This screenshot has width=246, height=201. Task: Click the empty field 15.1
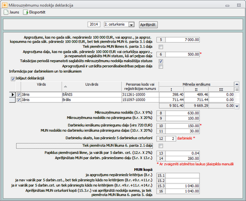tap(182, 175)
